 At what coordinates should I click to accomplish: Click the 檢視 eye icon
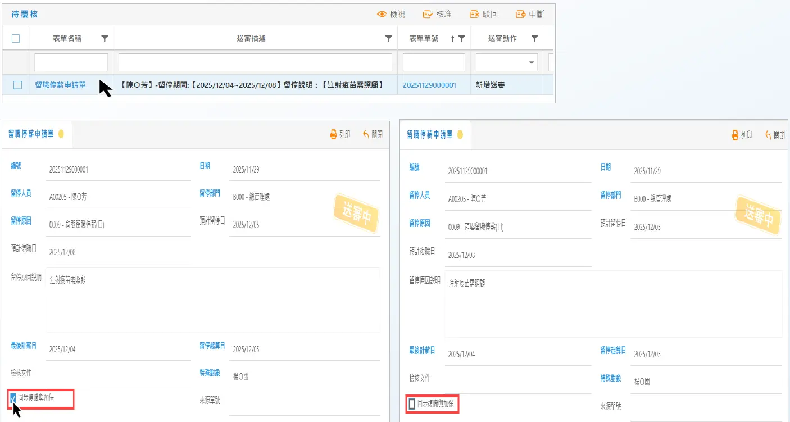(x=382, y=15)
